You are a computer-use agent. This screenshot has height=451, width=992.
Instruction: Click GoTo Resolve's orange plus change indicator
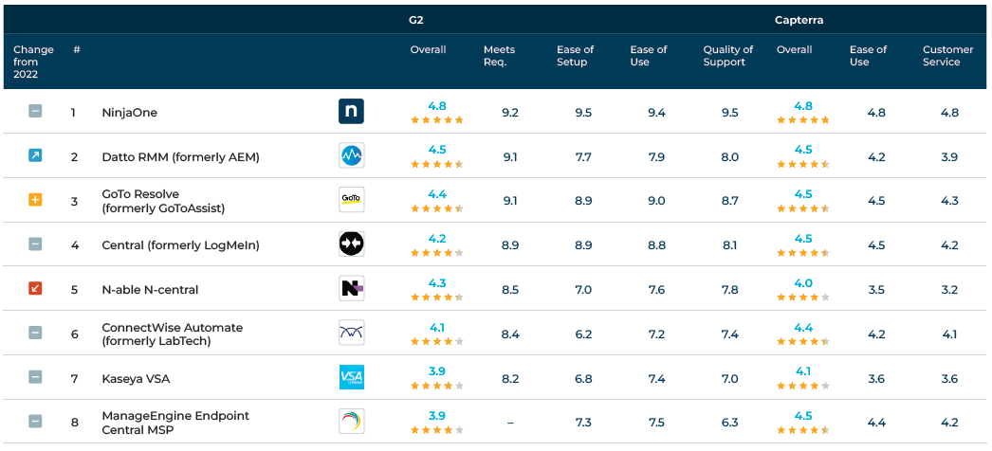click(35, 200)
